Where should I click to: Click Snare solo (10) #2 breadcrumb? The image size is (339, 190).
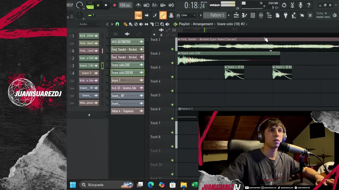coord(231,24)
